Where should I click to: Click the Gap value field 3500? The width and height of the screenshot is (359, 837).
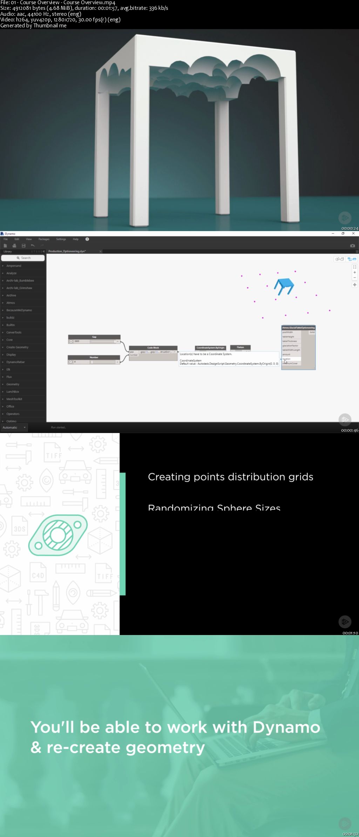[81, 341]
